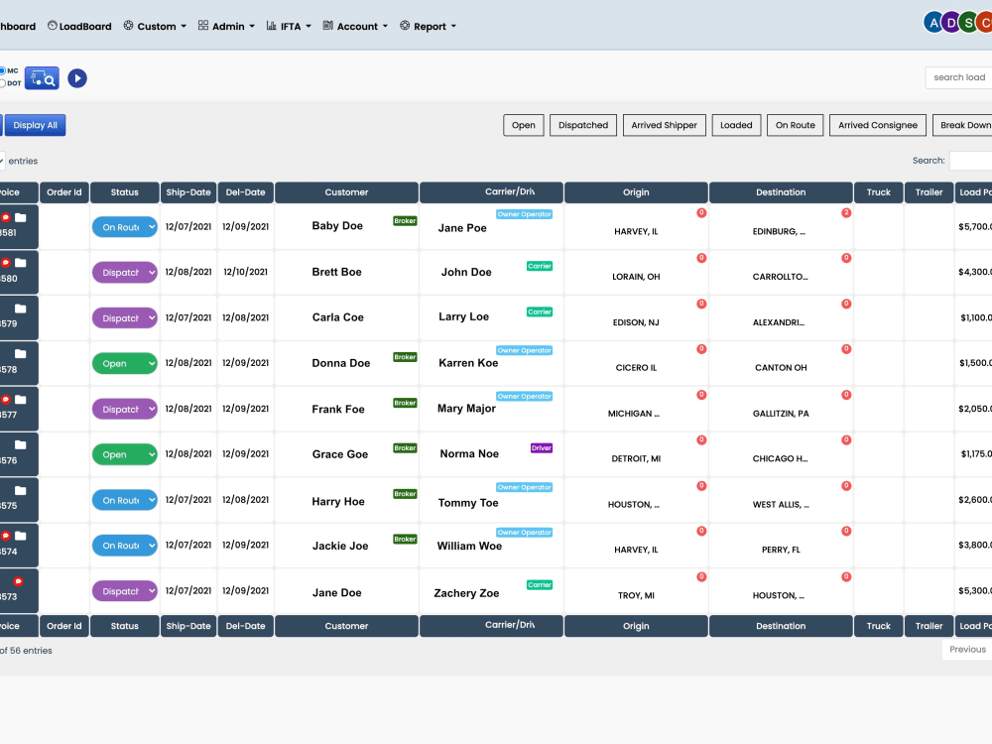Screen dimensions: 992x744
Task: Click destination red badge for PERRY, FL
Action: [x=846, y=532]
